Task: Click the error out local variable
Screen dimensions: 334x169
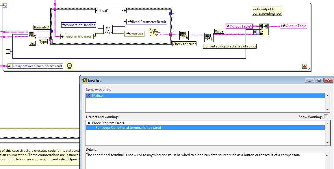Action: [x=134, y=34]
